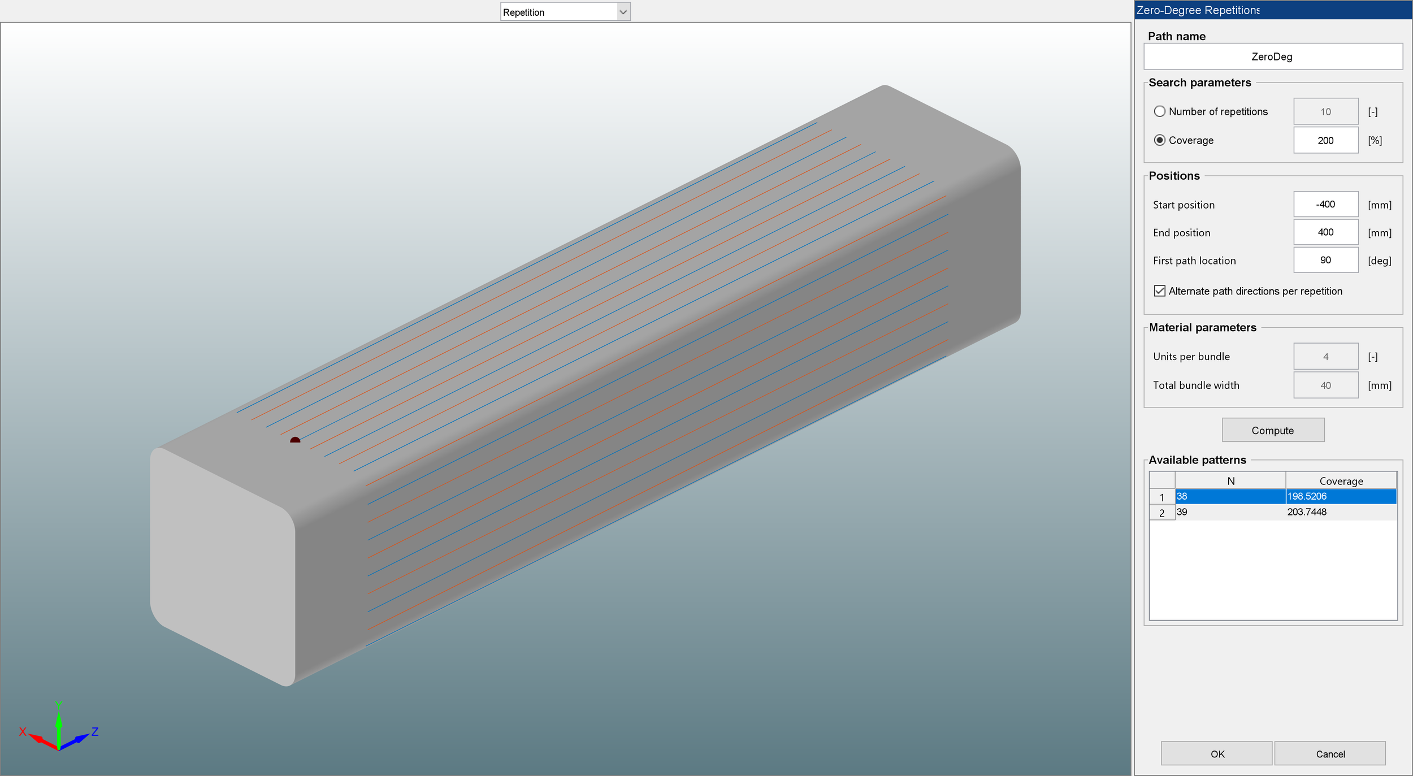Click the Coverage percentage input field
Viewport: 1413px width, 776px height.
click(x=1325, y=140)
